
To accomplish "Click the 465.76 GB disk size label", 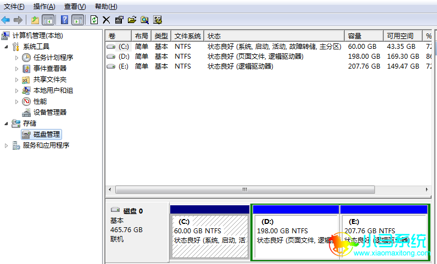I will pyautogui.click(x=126, y=230).
